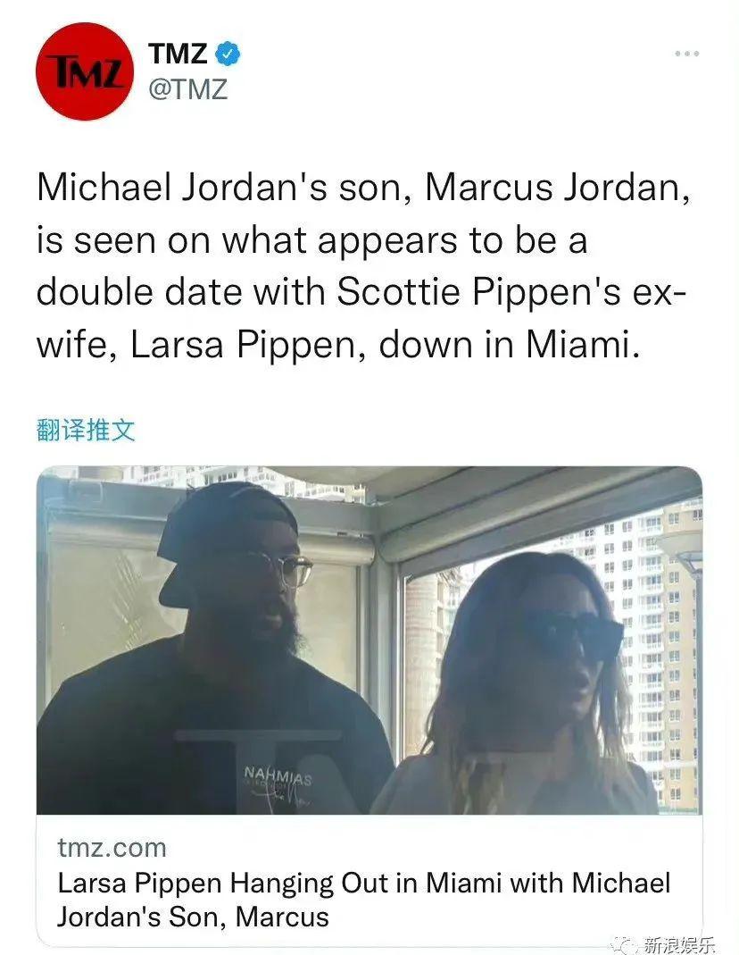Click the NAHMIAS shirt logo in the photo
Viewport: 739px width, 955px height.
[278, 776]
